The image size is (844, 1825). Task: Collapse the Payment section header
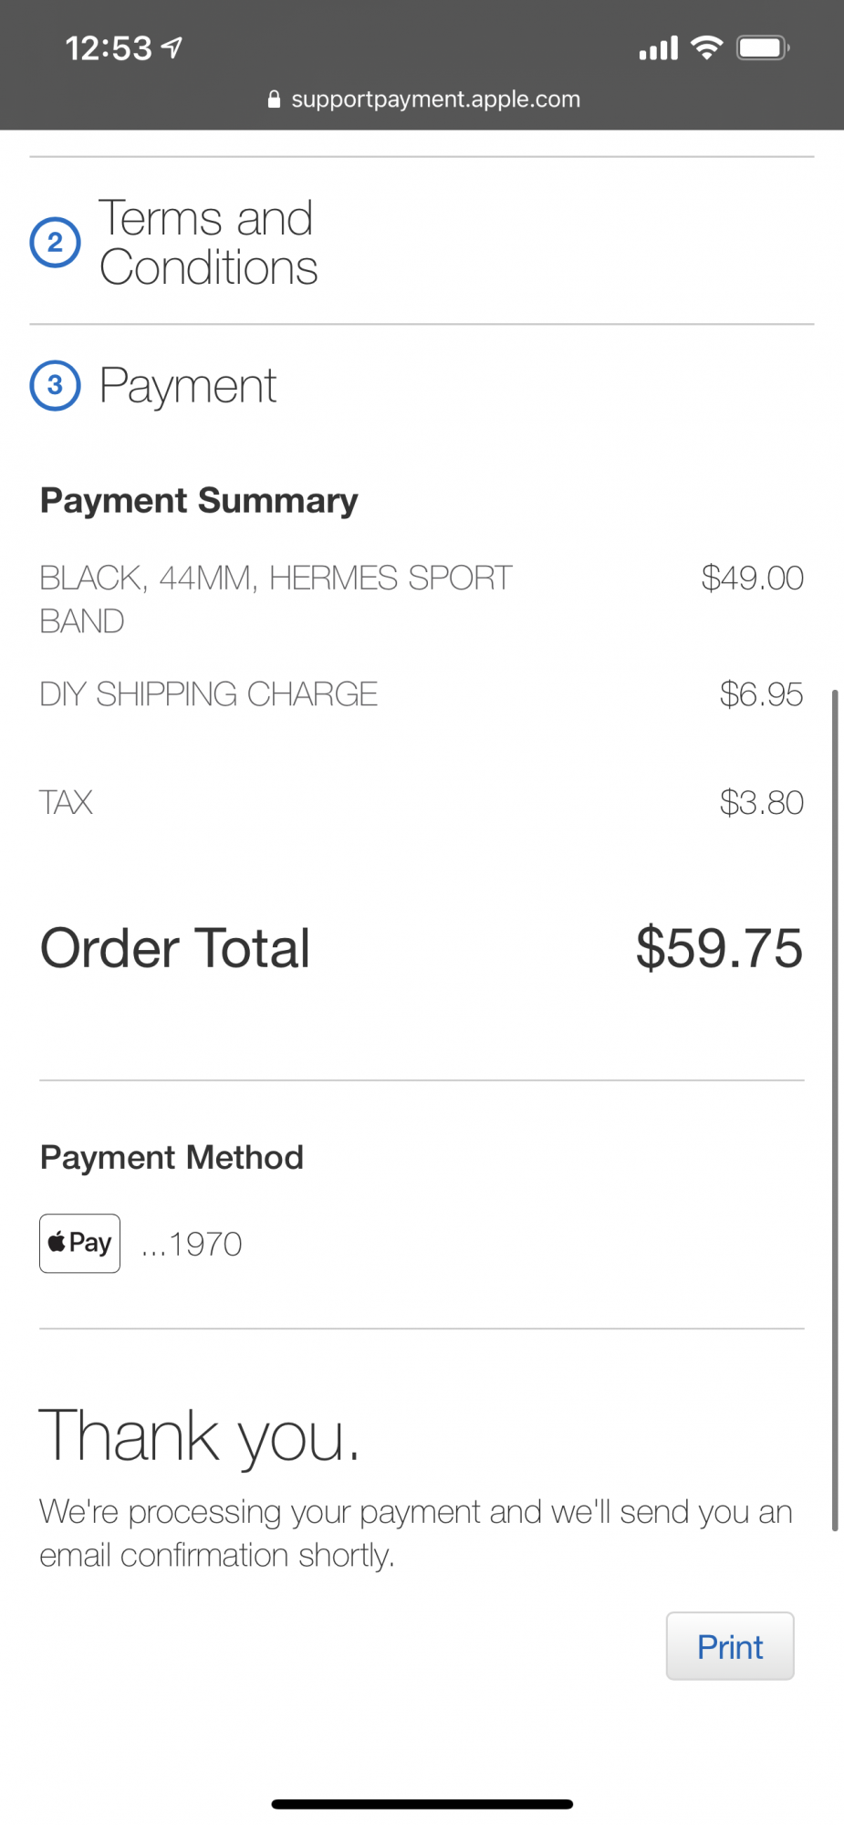188,386
